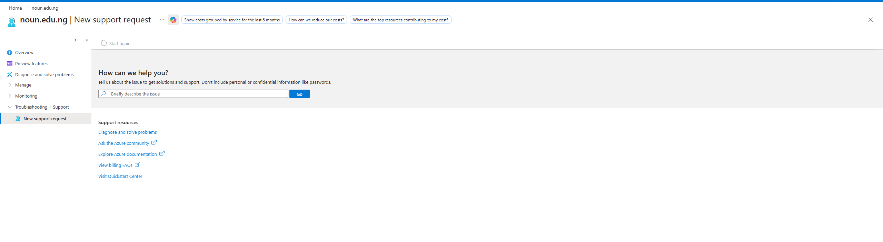Open Visit Quickstart Center link
The width and height of the screenshot is (883, 242).
click(120, 176)
